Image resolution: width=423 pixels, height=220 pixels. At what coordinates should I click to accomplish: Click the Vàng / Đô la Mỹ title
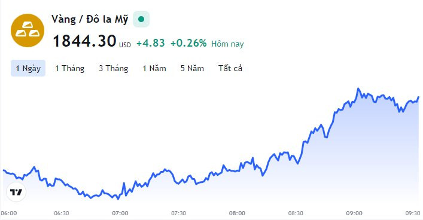[x=90, y=19]
